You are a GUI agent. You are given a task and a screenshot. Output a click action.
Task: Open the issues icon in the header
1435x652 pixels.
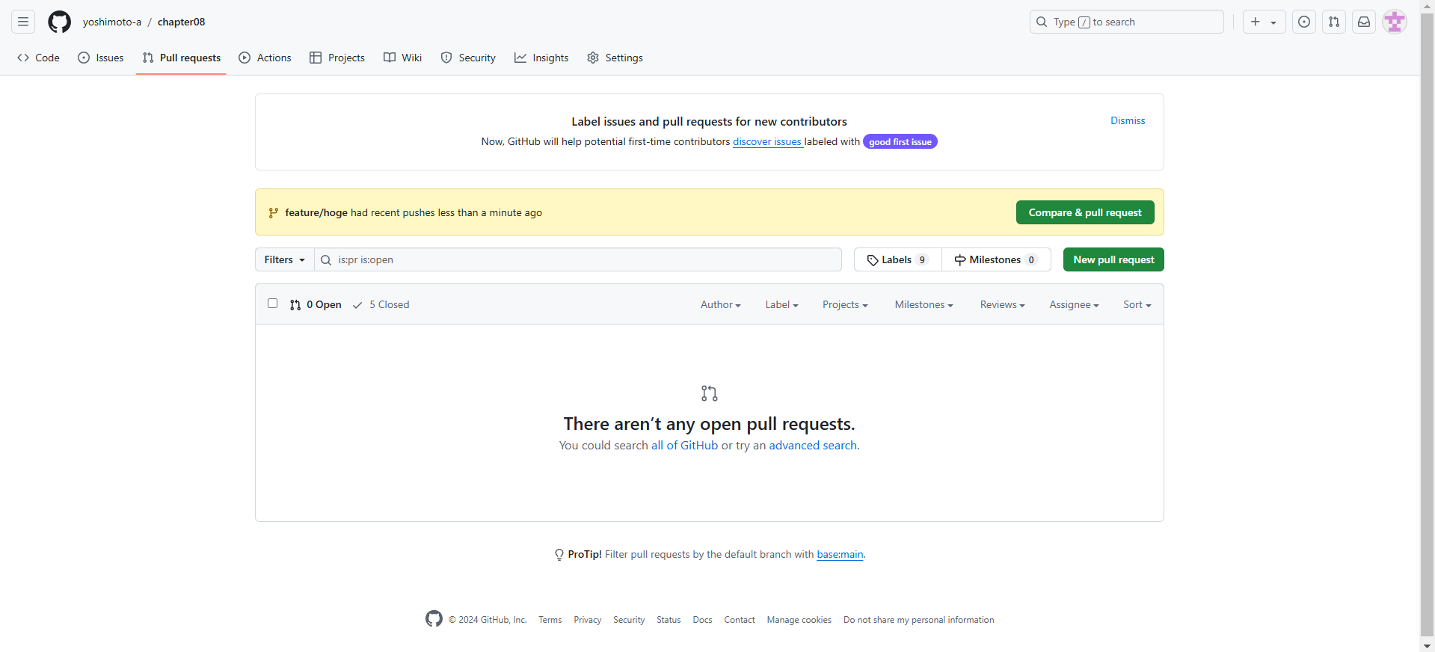[1304, 22]
